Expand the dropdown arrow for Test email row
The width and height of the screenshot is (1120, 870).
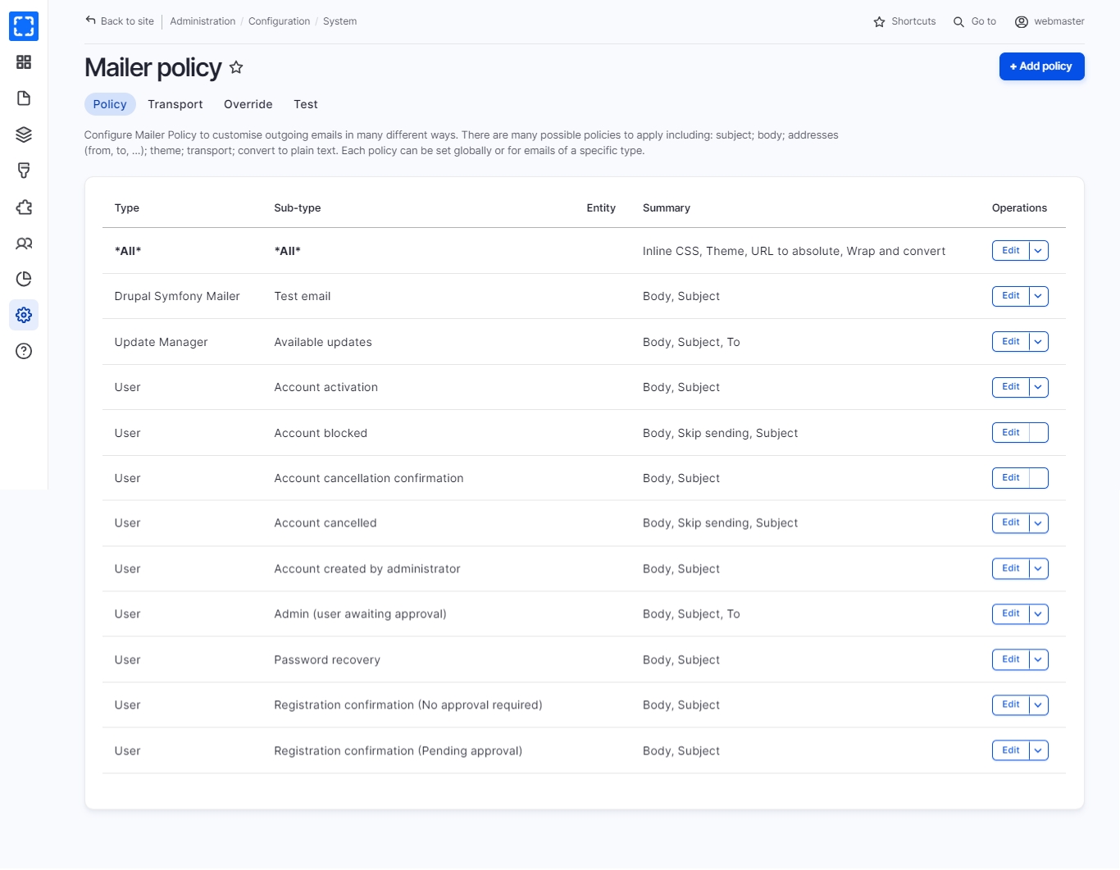click(x=1038, y=296)
